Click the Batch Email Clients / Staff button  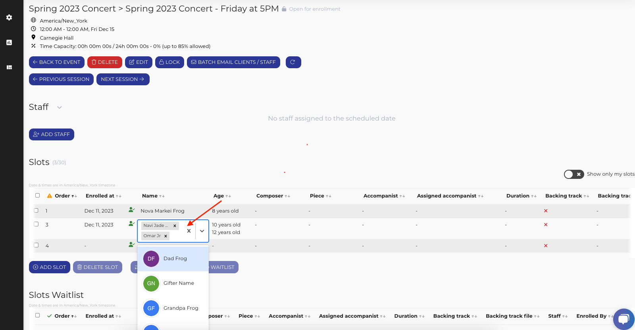(233, 62)
